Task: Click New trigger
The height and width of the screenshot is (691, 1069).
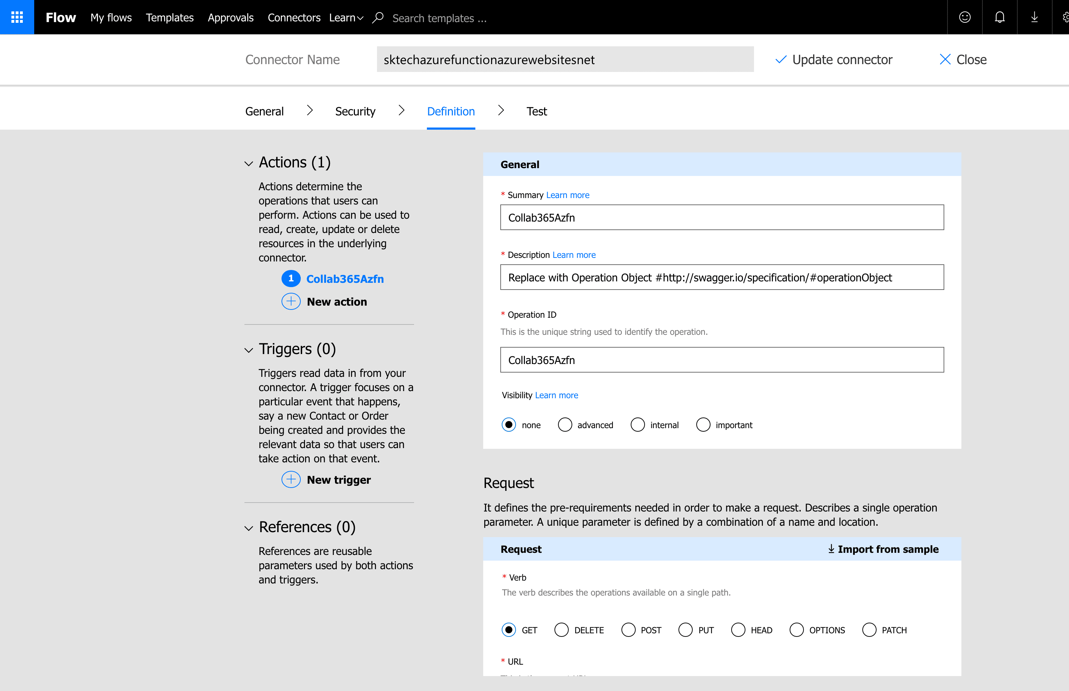Action: click(x=339, y=480)
